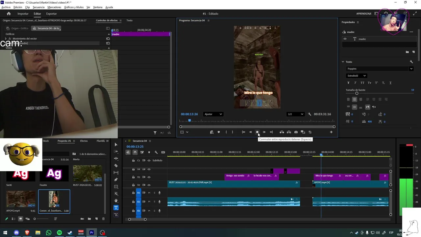Open timeline display settings wrench
Screen dimensions: 421x237
tap(156, 152)
